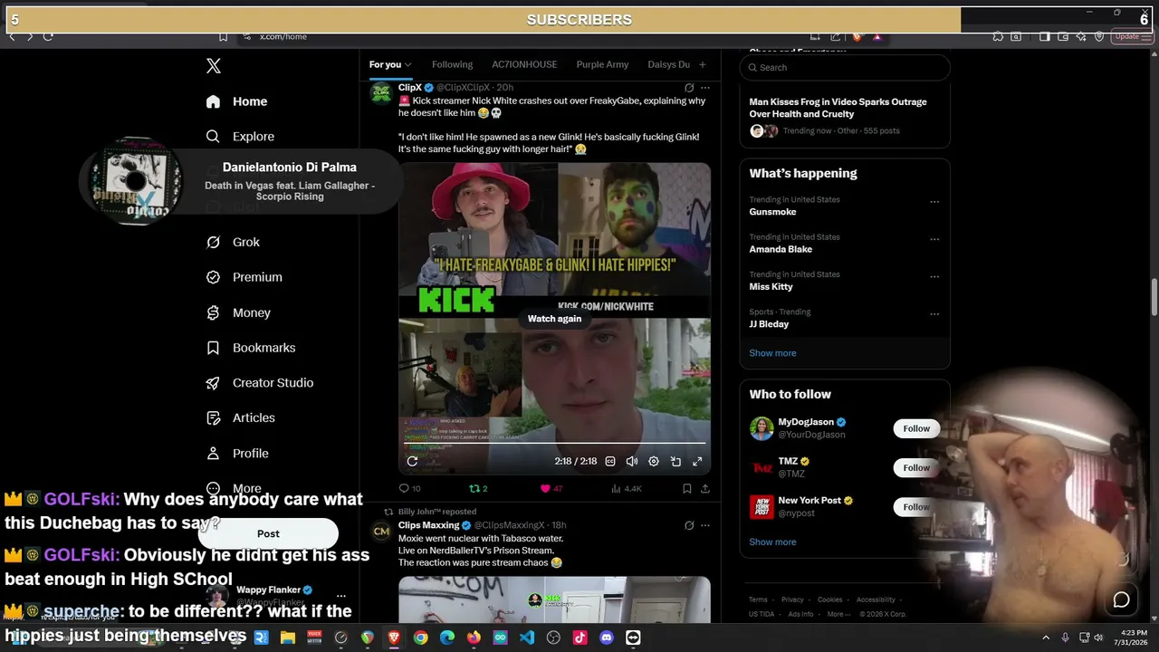Open the Money dollar icon
The image size is (1159, 652).
pyautogui.click(x=213, y=312)
